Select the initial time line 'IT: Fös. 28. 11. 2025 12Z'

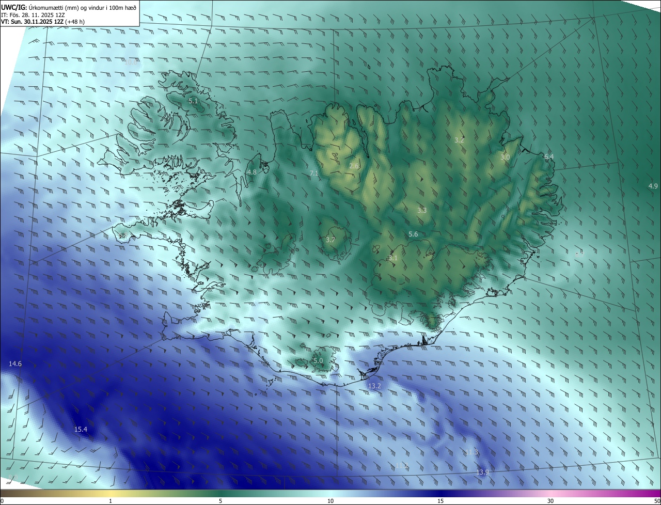(x=33, y=14)
